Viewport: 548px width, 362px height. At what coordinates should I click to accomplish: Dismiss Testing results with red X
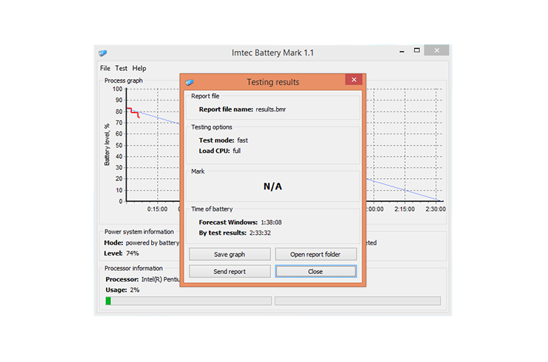[x=354, y=80]
